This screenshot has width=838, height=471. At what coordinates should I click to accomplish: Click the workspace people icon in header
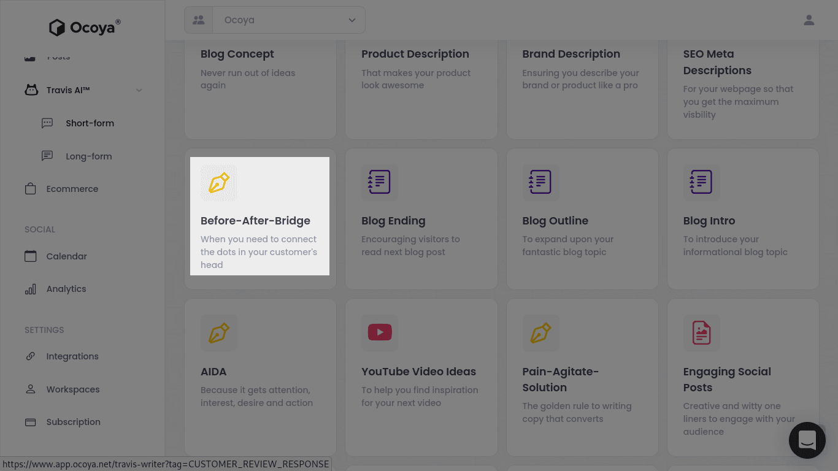(x=198, y=20)
